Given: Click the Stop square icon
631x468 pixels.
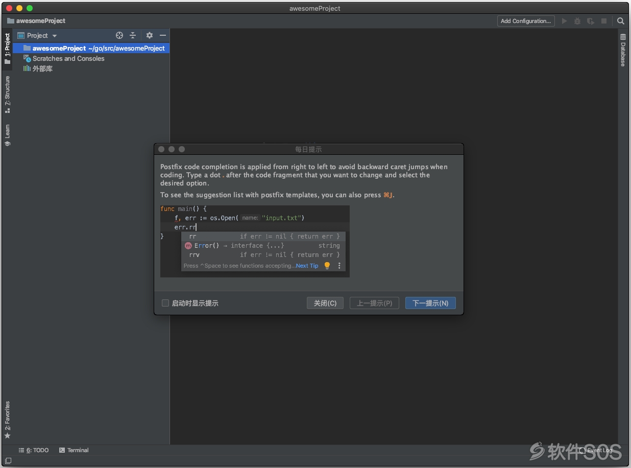Looking at the screenshot, I should click(x=604, y=21).
